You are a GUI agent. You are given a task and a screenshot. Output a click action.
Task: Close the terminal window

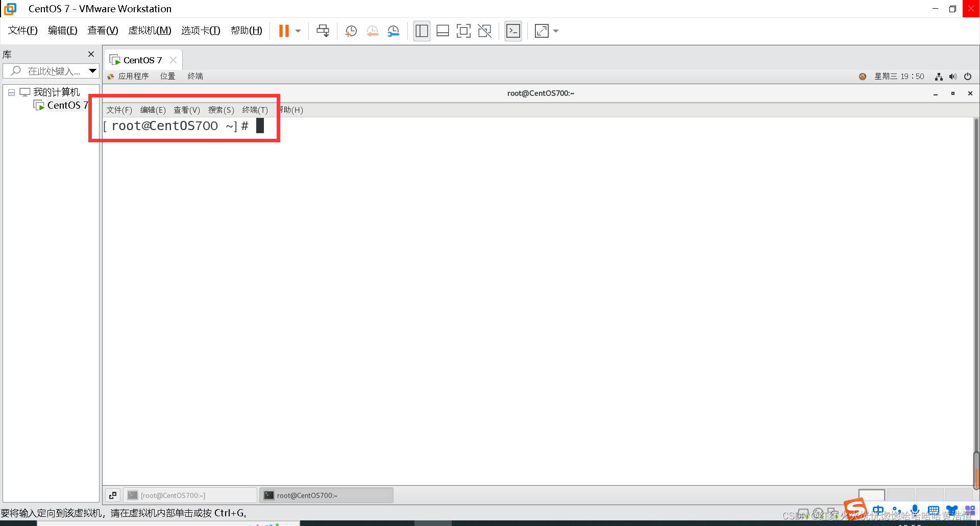970,94
